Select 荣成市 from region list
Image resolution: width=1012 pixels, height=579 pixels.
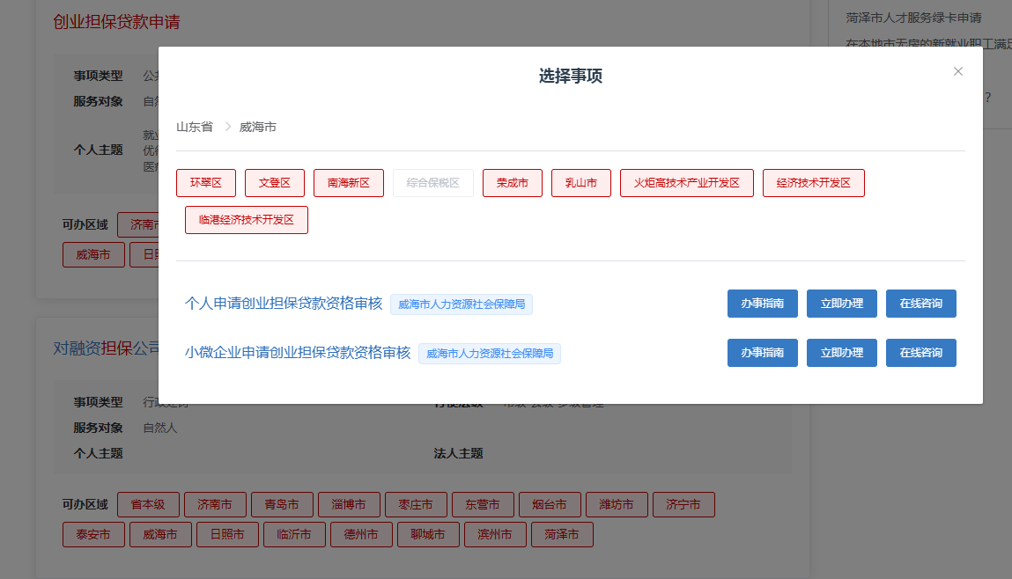pyautogui.click(x=512, y=182)
